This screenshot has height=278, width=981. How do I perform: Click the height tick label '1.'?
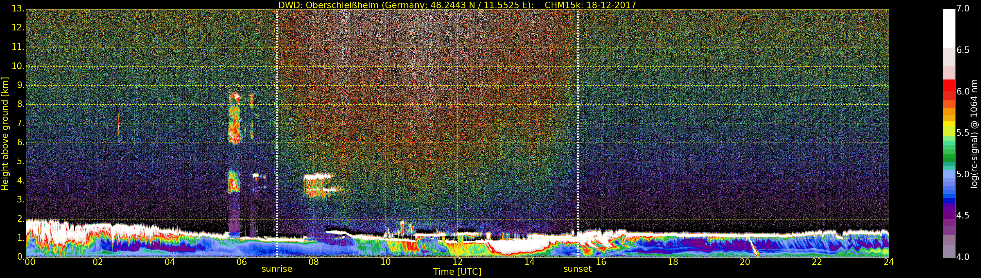[21, 238]
